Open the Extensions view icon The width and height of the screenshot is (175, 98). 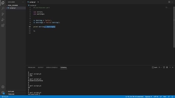click(3, 25)
